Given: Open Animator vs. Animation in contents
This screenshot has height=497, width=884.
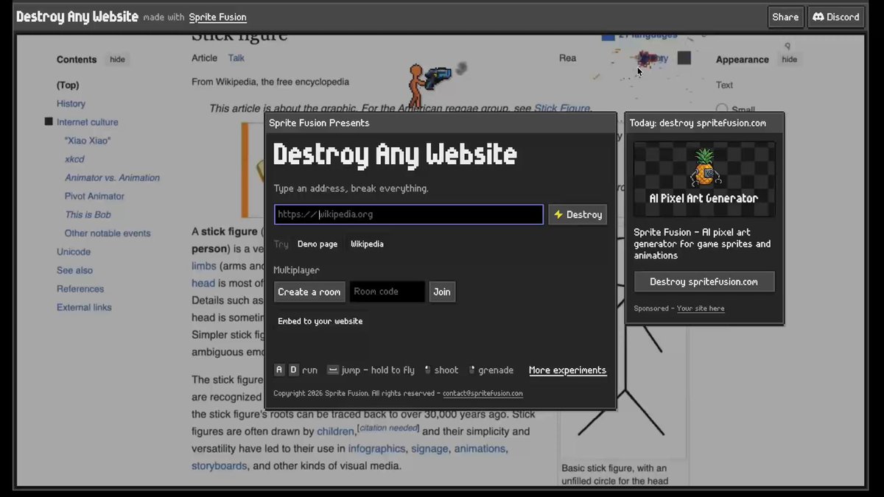Looking at the screenshot, I should (x=112, y=177).
